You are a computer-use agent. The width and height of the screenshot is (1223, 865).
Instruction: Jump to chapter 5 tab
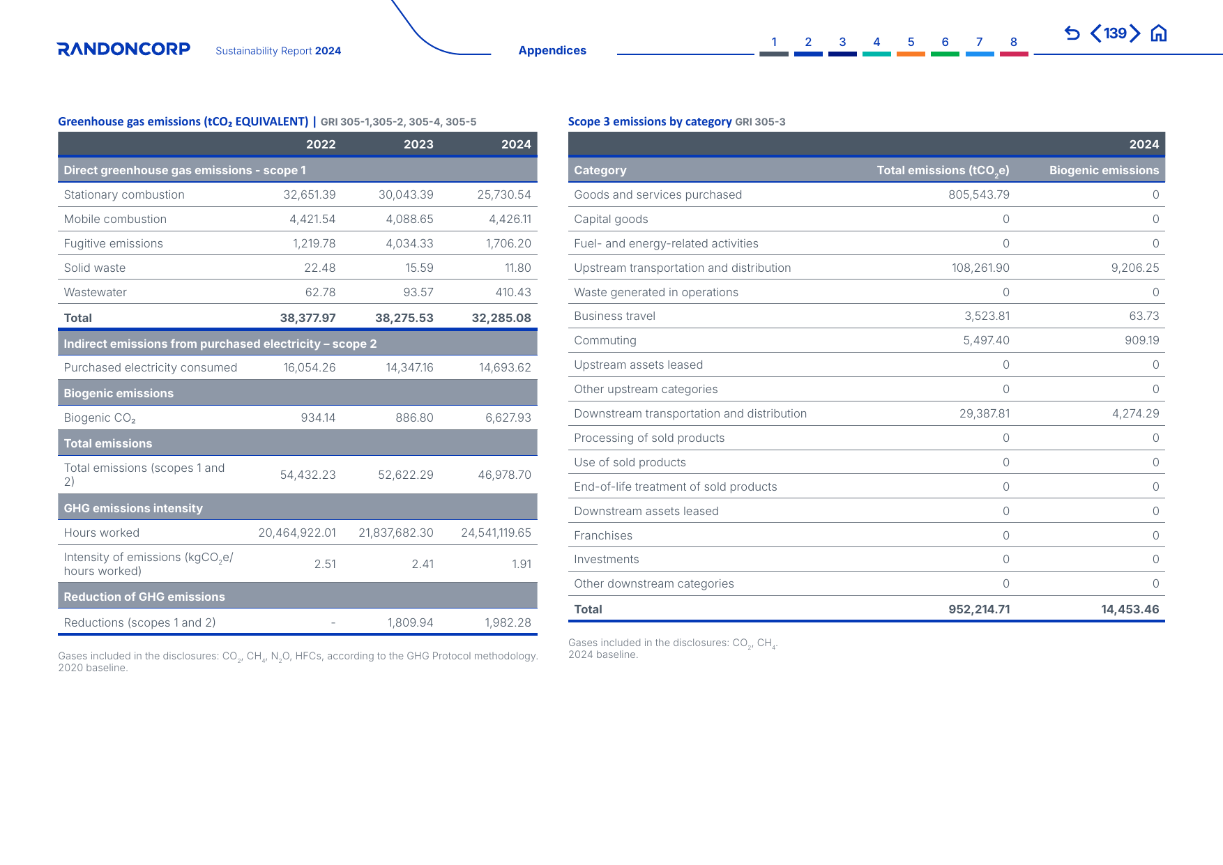[x=911, y=45]
